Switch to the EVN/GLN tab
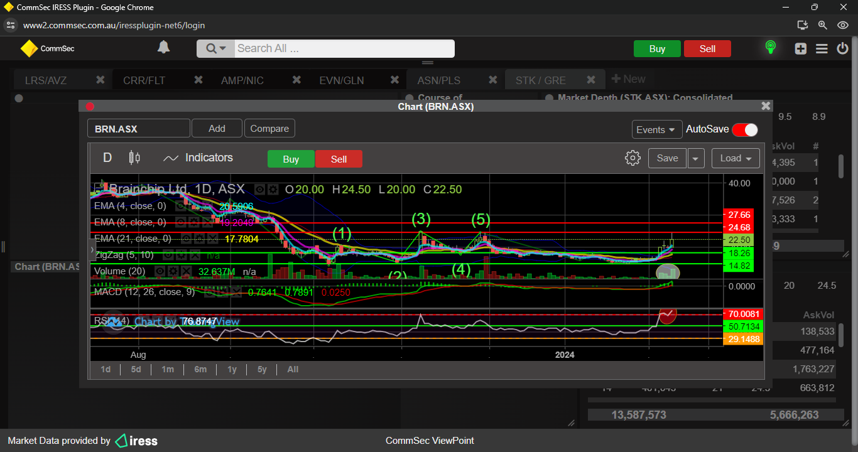 coord(342,80)
